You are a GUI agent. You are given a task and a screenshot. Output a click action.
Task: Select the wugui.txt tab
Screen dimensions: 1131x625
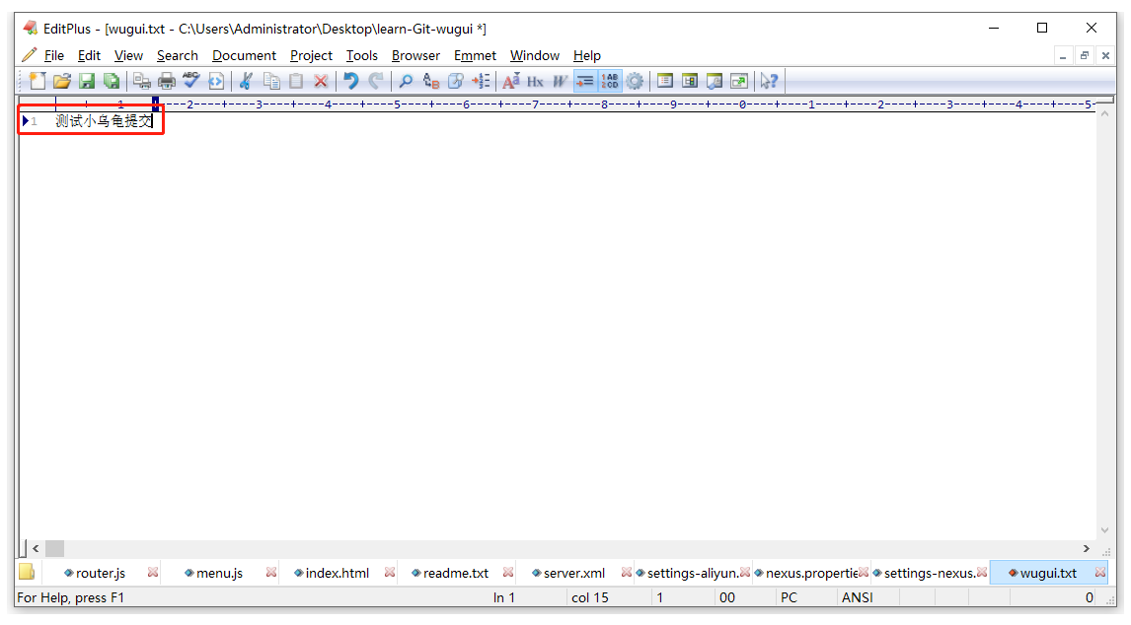(x=1047, y=573)
